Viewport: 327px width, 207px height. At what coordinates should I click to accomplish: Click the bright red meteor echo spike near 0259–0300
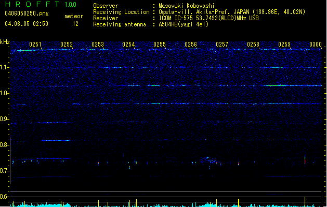tap(305, 159)
